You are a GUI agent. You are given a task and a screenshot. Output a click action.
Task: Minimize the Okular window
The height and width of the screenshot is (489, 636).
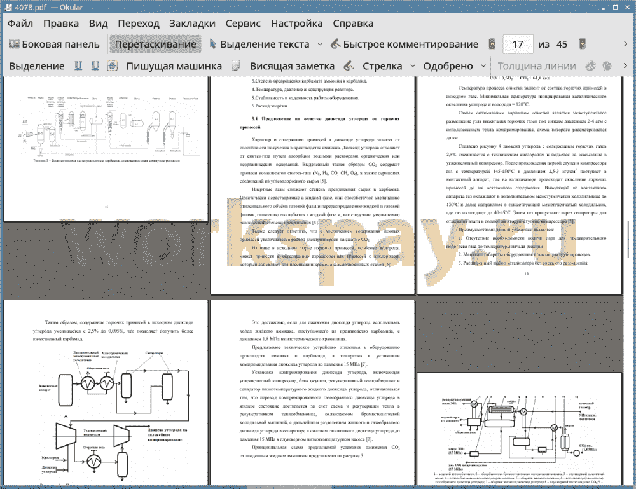pos(604,7)
